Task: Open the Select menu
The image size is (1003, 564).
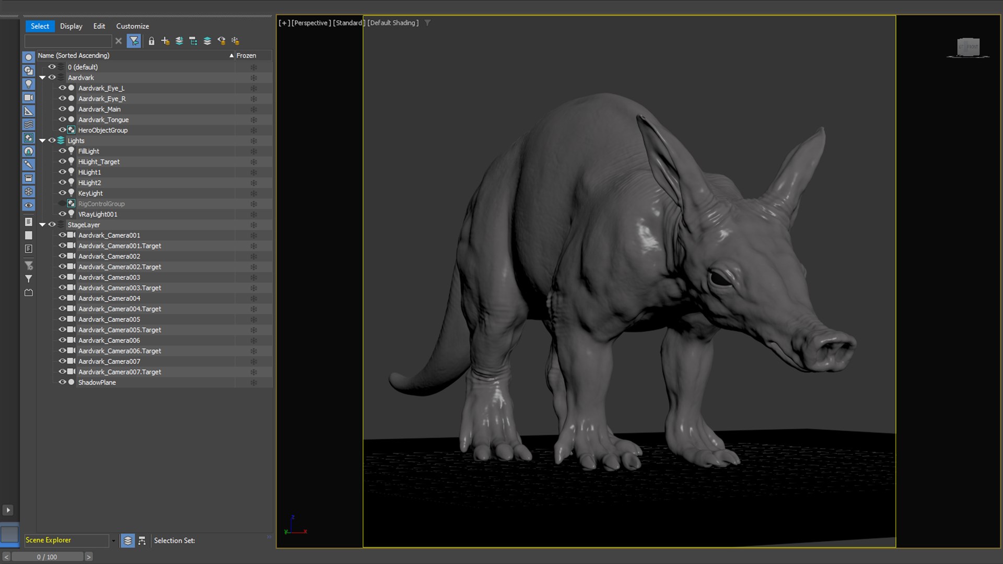Action: click(x=40, y=26)
